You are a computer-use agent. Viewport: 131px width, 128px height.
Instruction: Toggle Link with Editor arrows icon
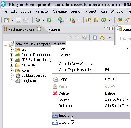point(102,37)
